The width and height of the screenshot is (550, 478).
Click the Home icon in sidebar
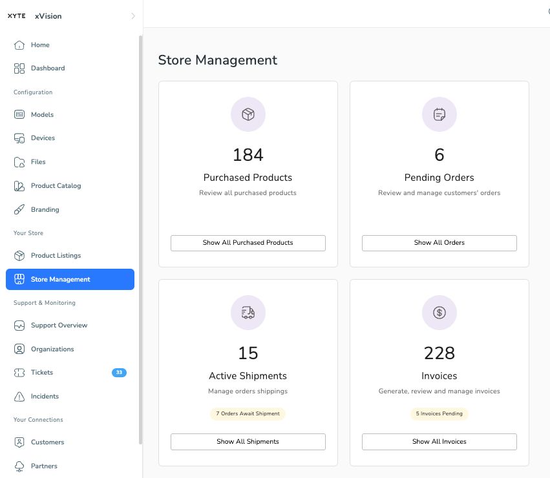pyautogui.click(x=19, y=45)
